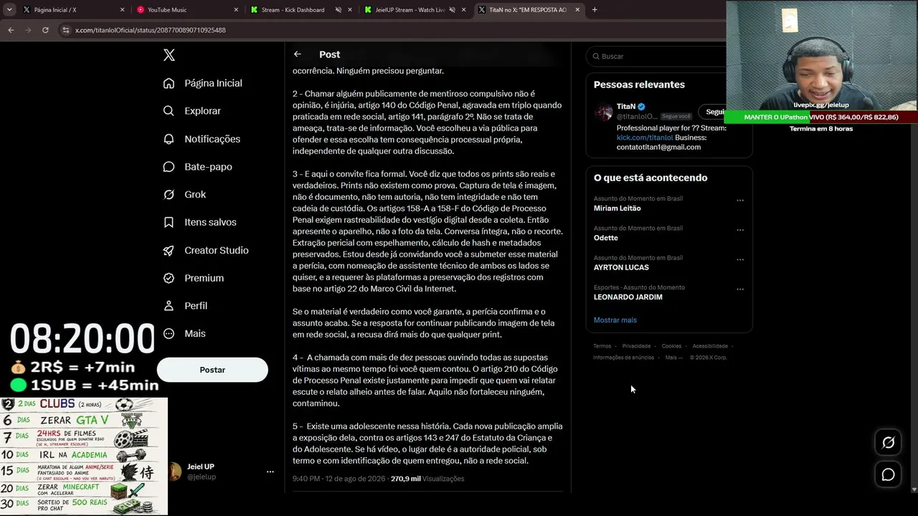Click the Jeiel UP account avatar
This screenshot has height=516, width=918.
174,472
